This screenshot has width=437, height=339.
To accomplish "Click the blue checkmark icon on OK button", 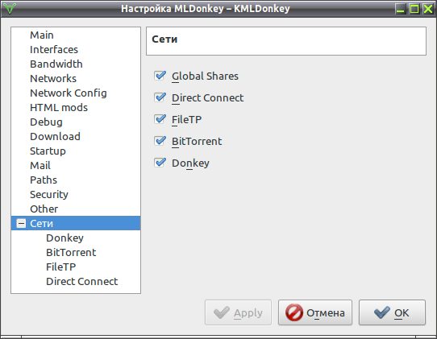I will point(382,312).
